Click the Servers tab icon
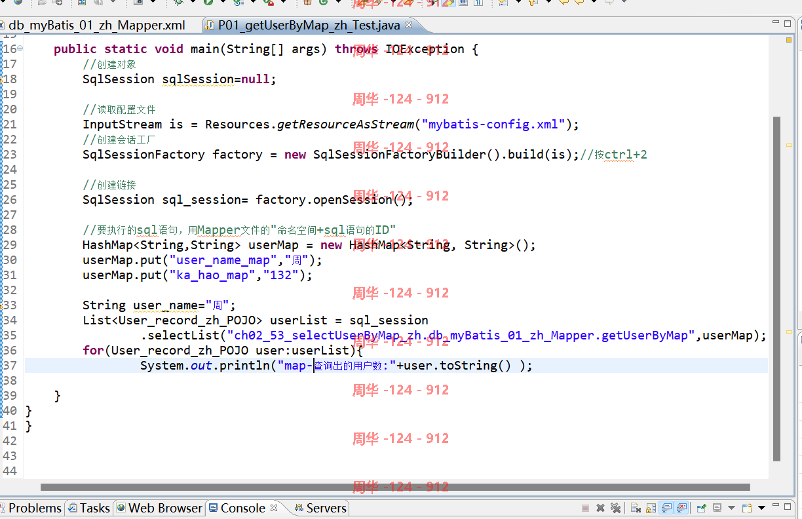Viewport: 802px width, 519px height. tap(299, 508)
